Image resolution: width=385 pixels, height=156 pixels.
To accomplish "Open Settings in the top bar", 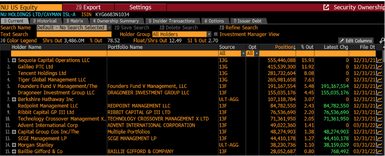I will click(141, 8).
